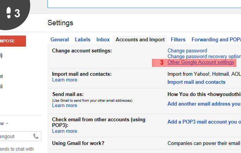Select 'Using Gmail for work?' text
This screenshot has height=153, width=241.
[78, 143]
